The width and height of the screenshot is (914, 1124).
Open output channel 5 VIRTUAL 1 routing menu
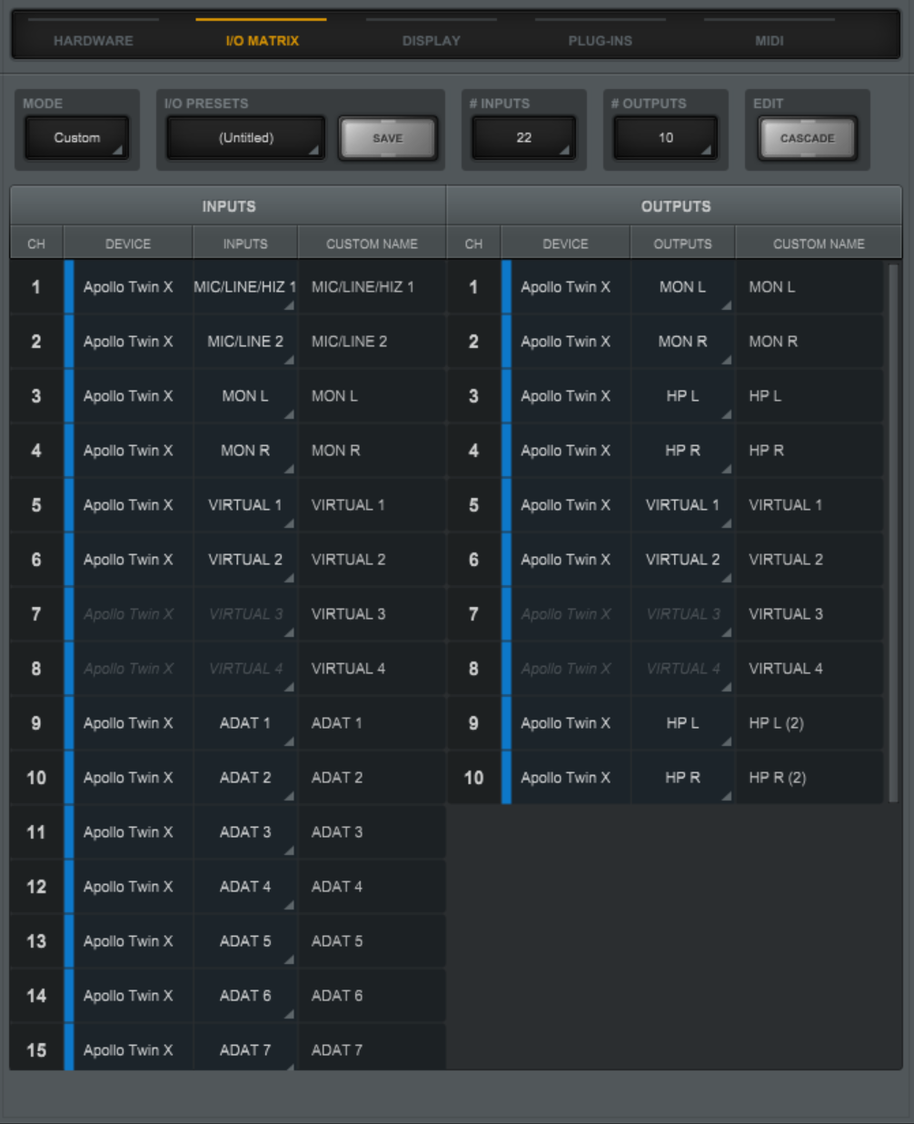pyautogui.click(x=682, y=505)
